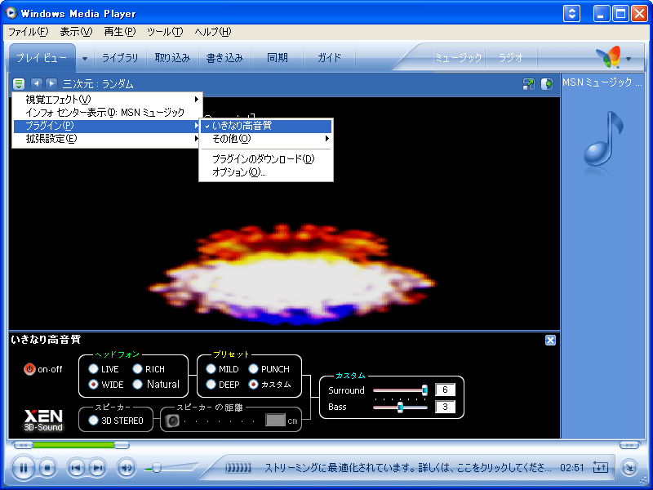653x490 pixels.
Task: Open the ヘルプ menu
Action: click(x=212, y=32)
